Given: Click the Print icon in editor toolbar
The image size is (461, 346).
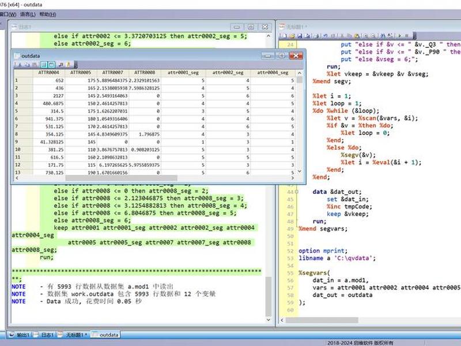Looking at the screenshot, I should click(x=316, y=36).
